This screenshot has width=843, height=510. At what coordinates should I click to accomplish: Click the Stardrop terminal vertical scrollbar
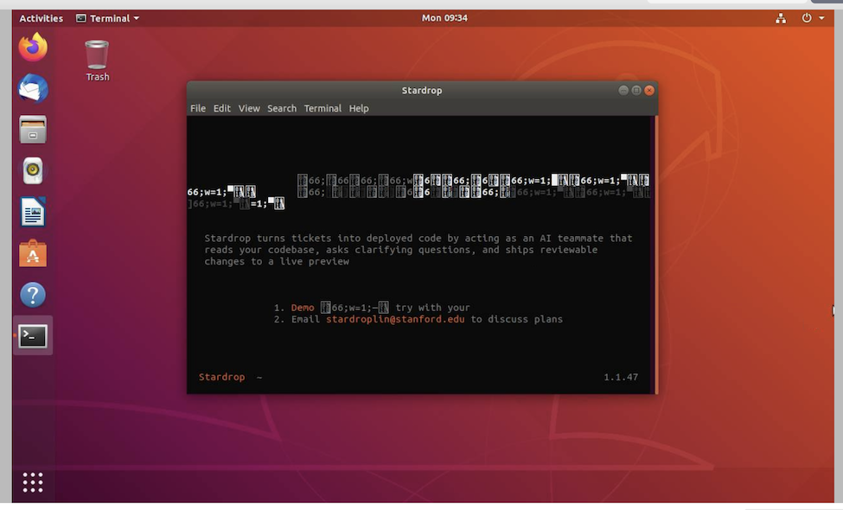pos(655,254)
